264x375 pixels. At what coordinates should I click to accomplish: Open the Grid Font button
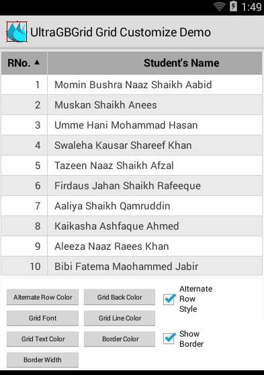[42, 318]
